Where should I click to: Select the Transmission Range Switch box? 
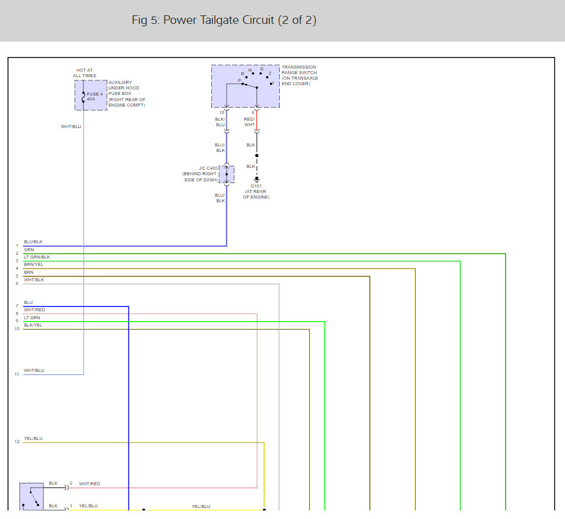tap(245, 86)
